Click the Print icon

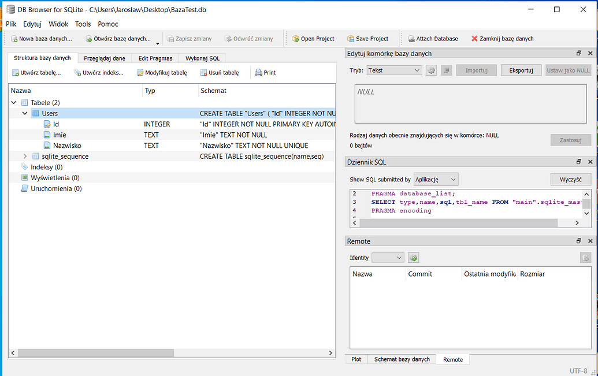click(258, 73)
